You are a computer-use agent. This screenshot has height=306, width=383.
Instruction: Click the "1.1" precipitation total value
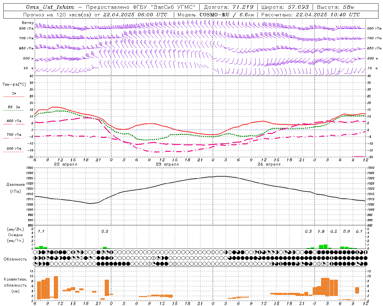(x=41, y=231)
